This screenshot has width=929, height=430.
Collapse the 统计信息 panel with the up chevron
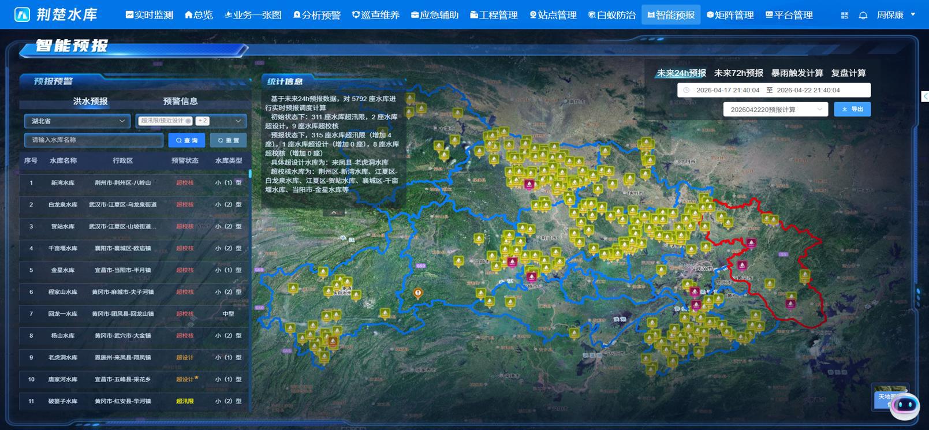click(x=334, y=212)
